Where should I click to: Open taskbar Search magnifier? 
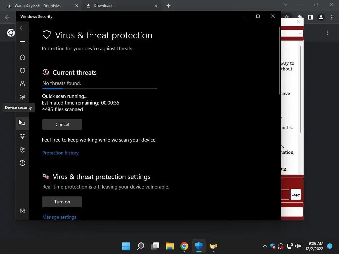pyautogui.click(x=140, y=246)
